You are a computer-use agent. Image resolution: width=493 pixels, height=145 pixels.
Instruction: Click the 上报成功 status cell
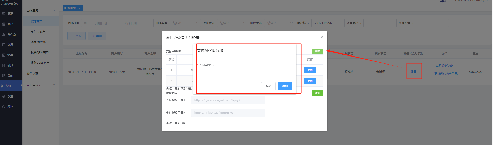tap(348, 72)
